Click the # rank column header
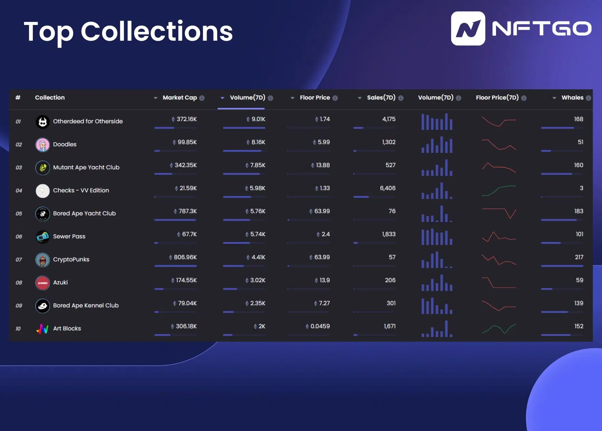Screen dimensions: 602x431 click(x=18, y=97)
